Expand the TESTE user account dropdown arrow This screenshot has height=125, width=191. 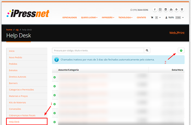(183, 18)
